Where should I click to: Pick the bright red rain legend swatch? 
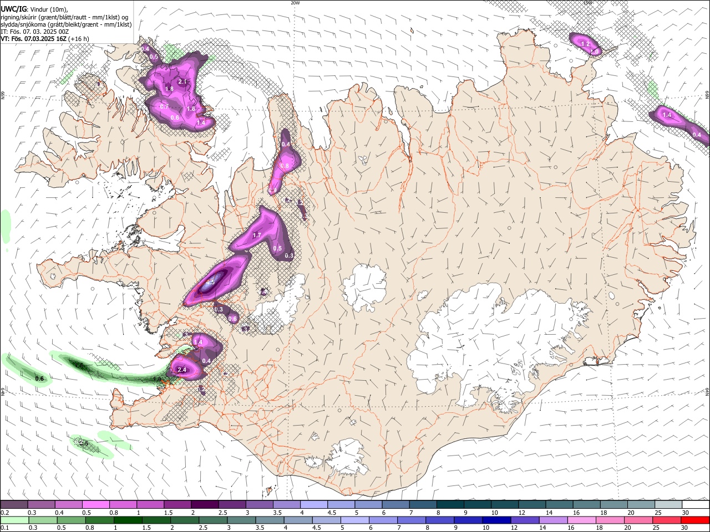(x=695, y=520)
